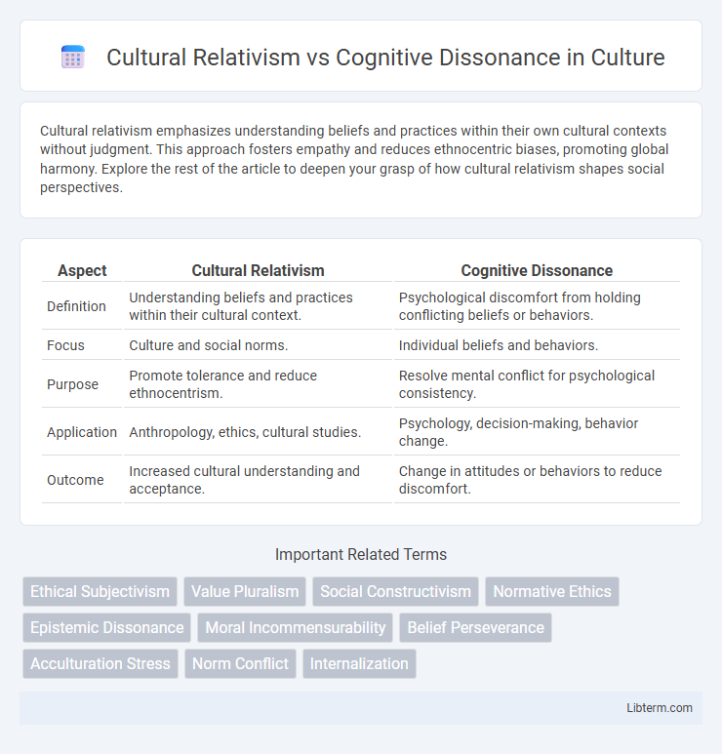Screen dimensions: 722x754
Task: Click the intro paragraph about cultural relativism
Action: [354, 159]
